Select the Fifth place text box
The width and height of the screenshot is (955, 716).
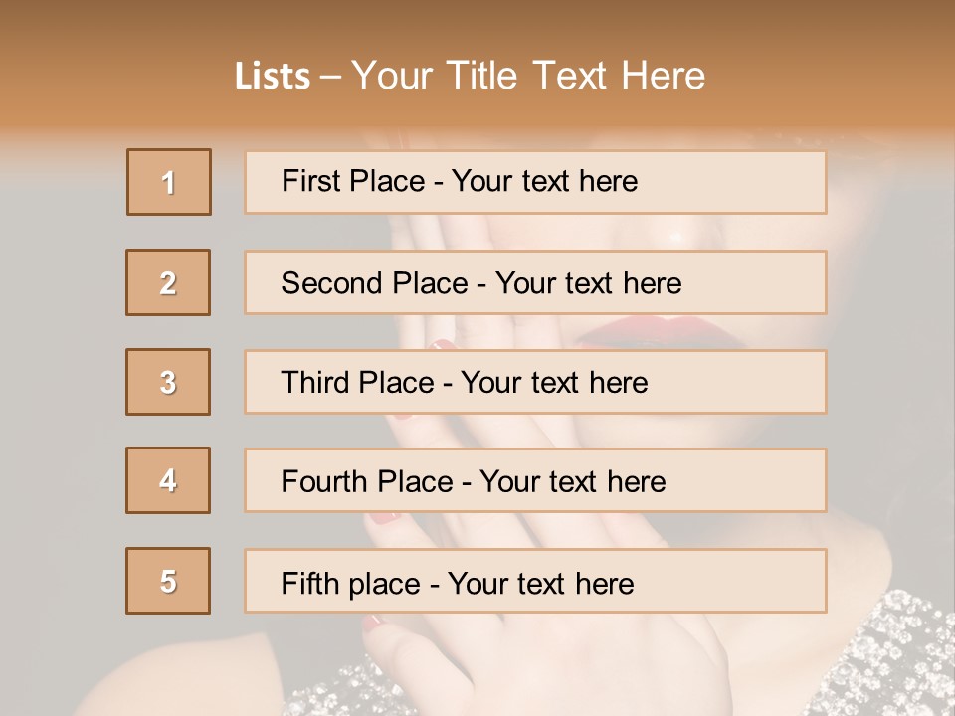(535, 581)
